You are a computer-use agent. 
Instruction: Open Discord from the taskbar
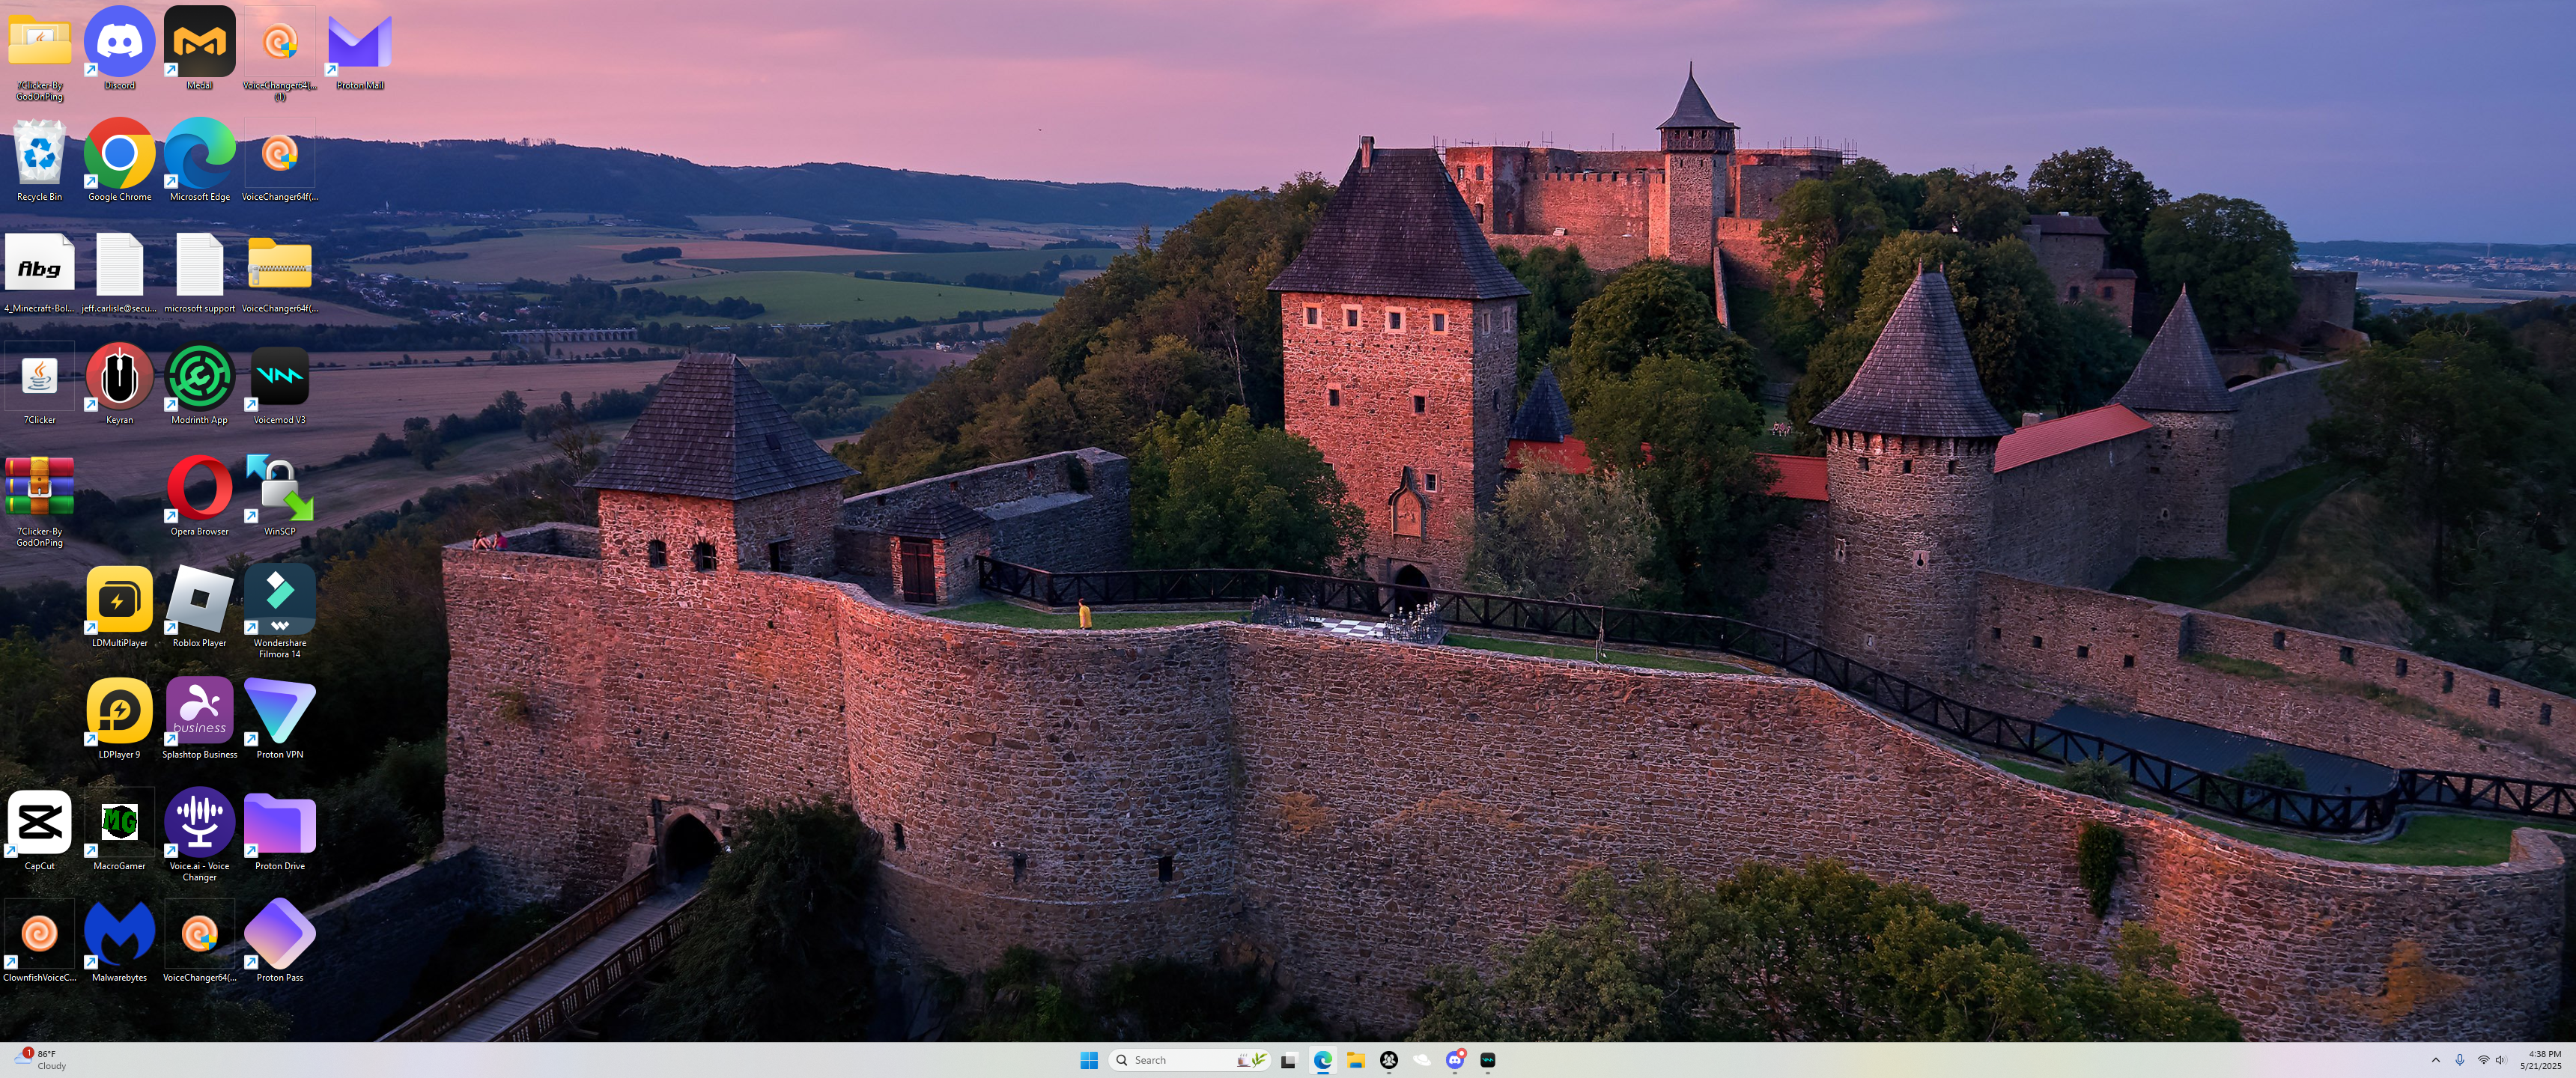pos(1454,1060)
